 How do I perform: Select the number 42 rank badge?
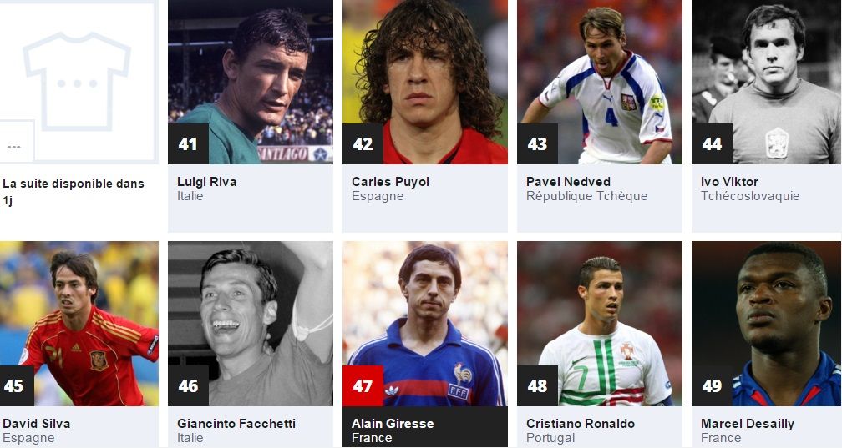(x=363, y=143)
